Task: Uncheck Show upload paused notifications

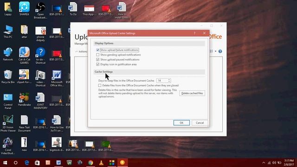Action: coord(98,59)
